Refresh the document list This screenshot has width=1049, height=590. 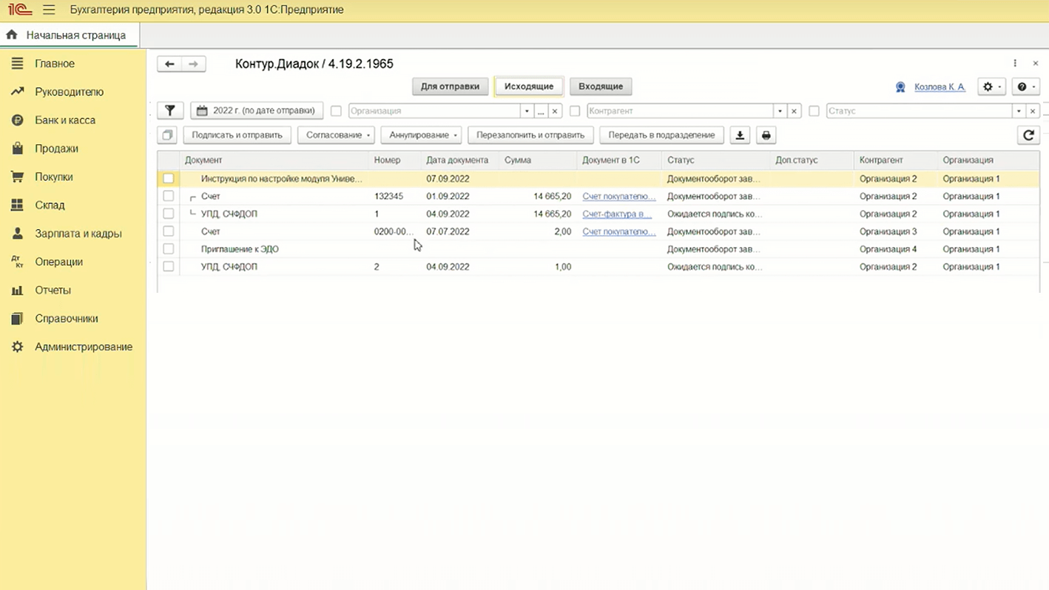click(1028, 135)
